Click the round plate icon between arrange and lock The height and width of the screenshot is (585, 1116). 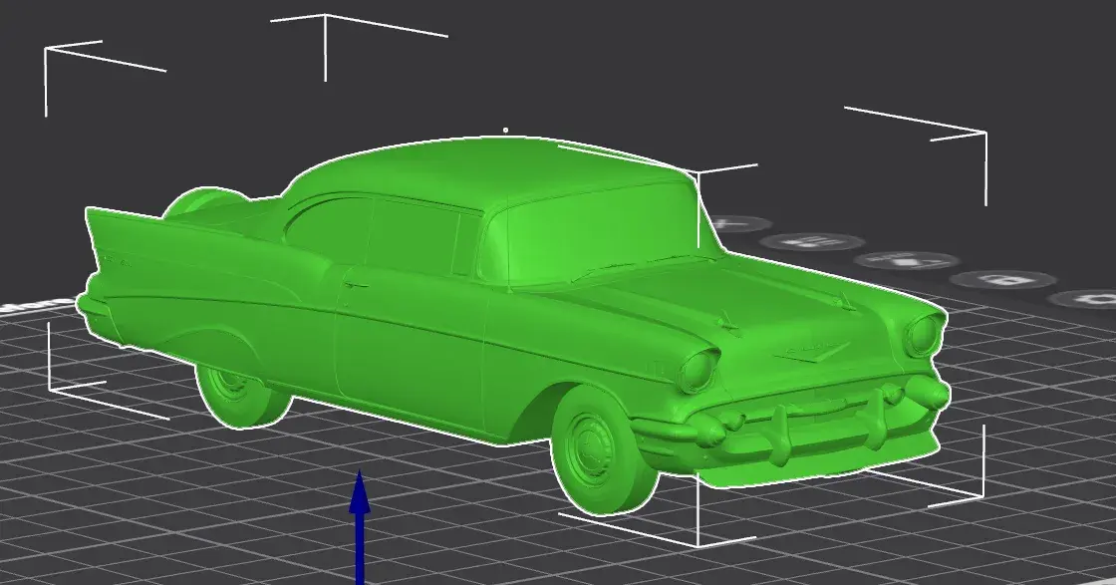(x=907, y=260)
